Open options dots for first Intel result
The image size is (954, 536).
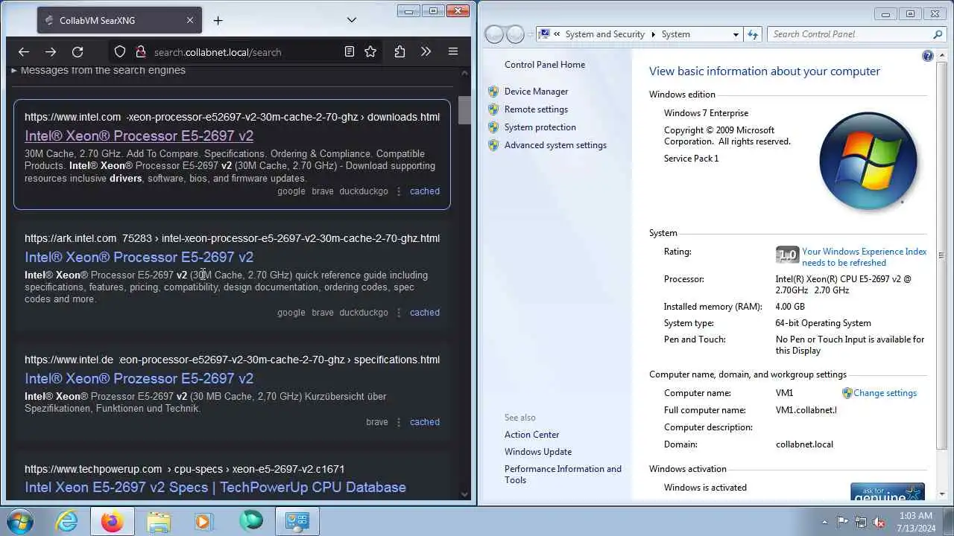click(399, 191)
